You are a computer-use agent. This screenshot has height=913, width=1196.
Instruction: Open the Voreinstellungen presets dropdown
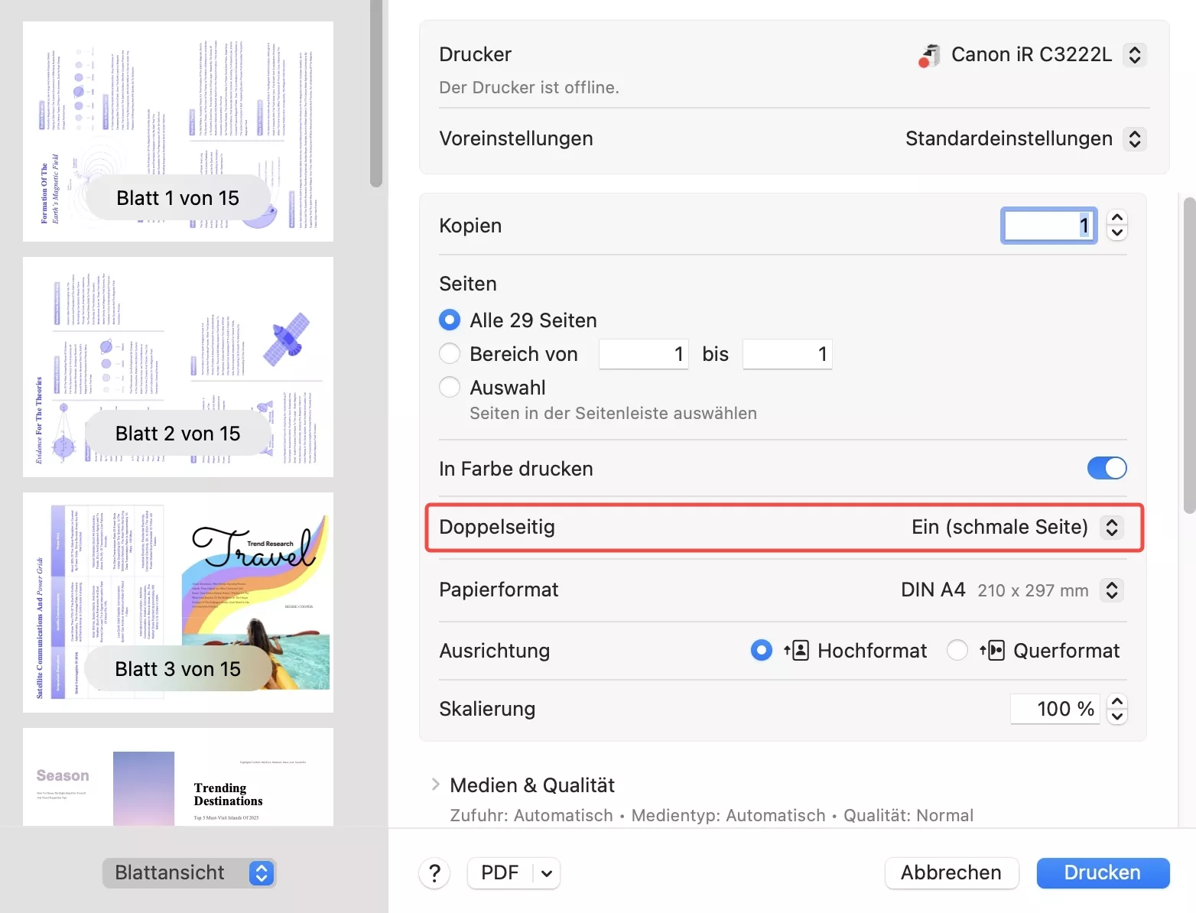pyautogui.click(x=1135, y=139)
